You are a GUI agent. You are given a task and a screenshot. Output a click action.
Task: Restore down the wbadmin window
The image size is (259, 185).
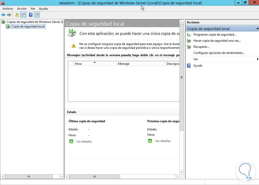click(245, 3)
